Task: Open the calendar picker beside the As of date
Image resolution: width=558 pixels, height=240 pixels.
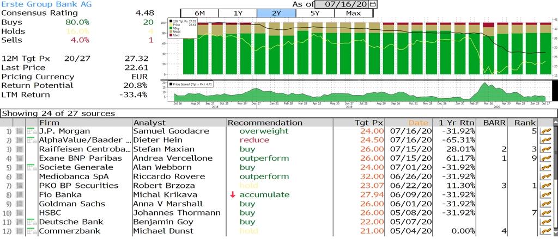Action: tap(373, 4)
